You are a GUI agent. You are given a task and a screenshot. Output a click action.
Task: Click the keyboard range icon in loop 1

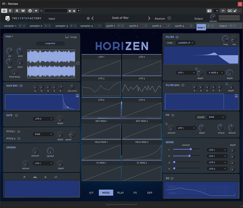[67, 37]
